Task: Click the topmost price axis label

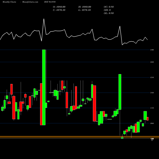Action: click(x=152, y=50)
